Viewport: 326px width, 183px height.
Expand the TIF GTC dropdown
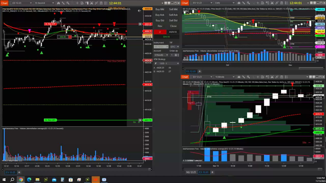[x=174, y=47]
